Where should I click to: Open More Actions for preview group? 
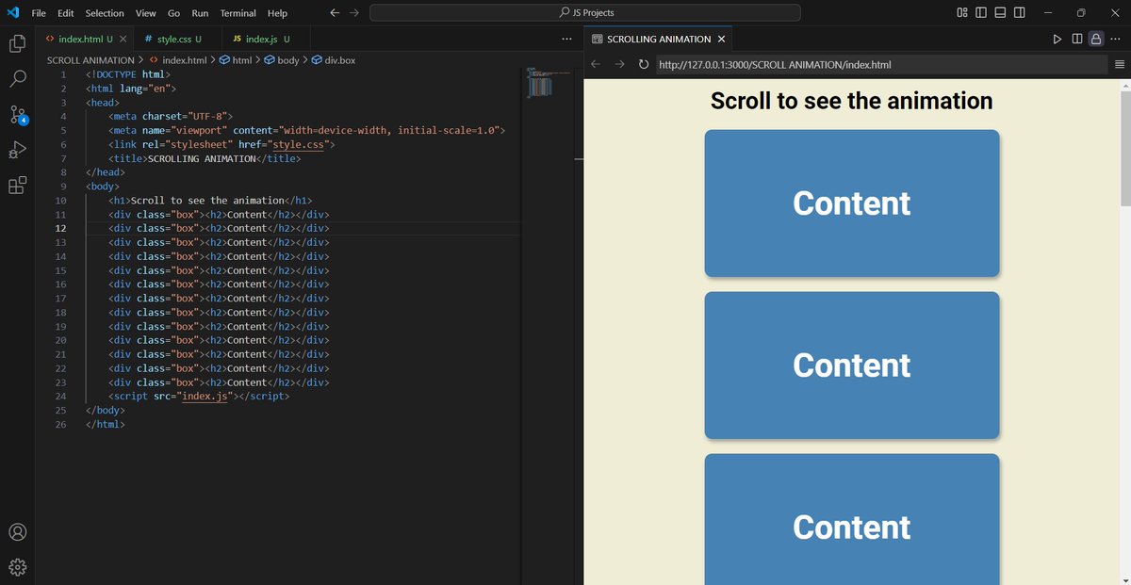click(x=1115, y=39)
